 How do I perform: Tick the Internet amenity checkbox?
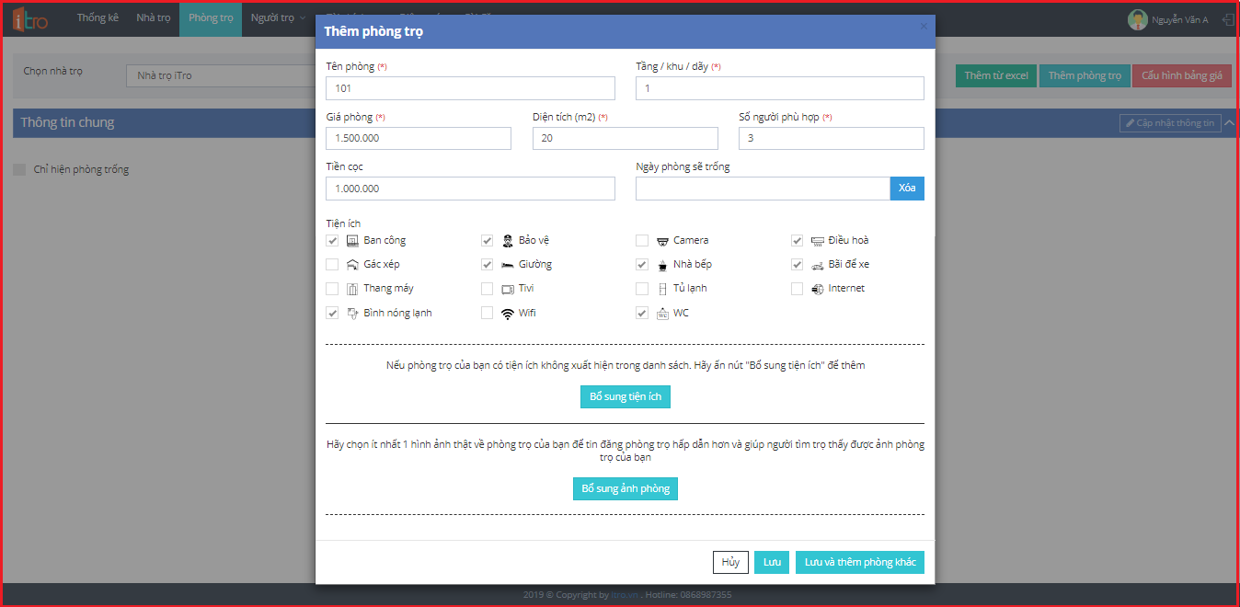coord(797,289)
